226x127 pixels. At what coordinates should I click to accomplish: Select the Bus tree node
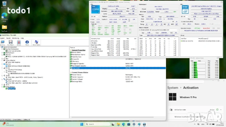click(7, 59)
